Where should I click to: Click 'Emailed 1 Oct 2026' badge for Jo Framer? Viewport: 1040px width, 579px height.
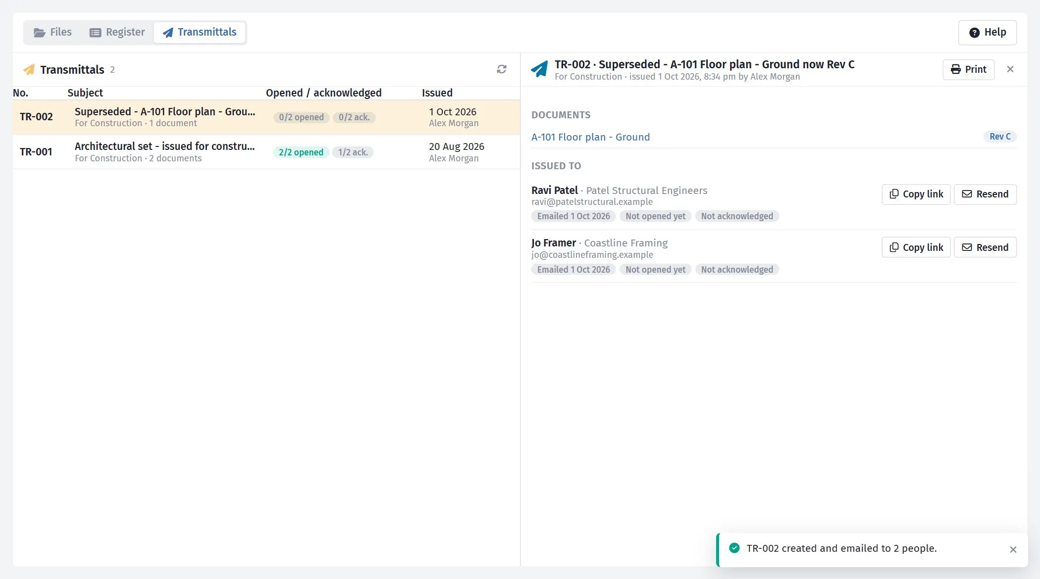573,270
